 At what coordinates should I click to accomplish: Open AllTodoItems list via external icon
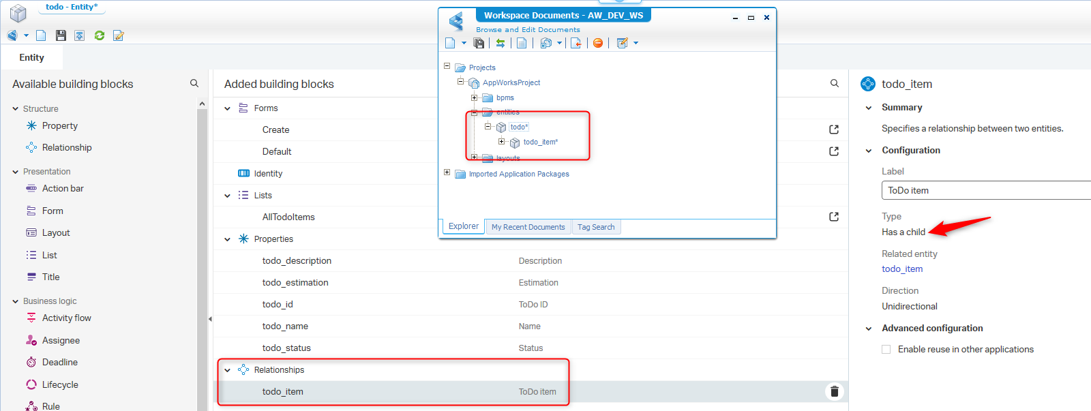click(x=833, y=217)
